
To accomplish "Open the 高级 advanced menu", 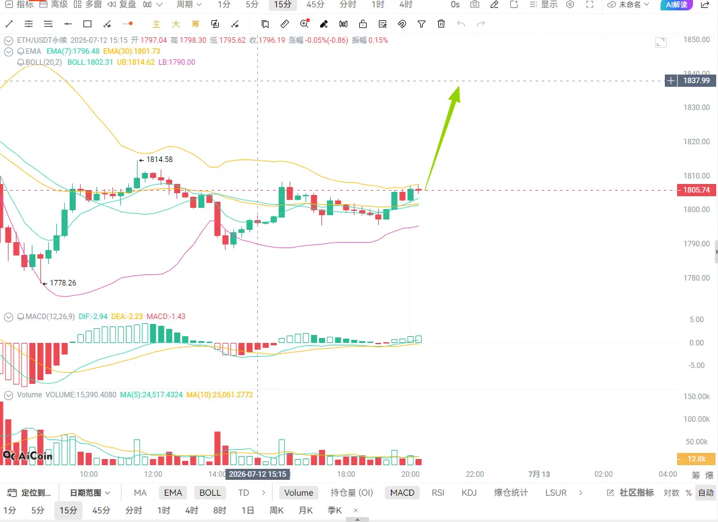I will pos(54,4).
